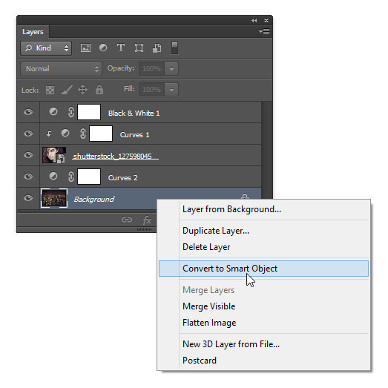This screenshot has height=388, width=388.
Task: Close the Layers panel
Action: coord(266,21)
